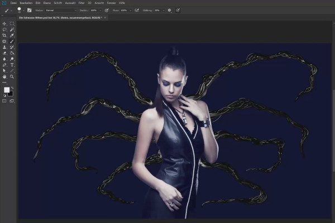335x223 pixels.
Task: Open the Ebene menu
Action: click(47, 3)
